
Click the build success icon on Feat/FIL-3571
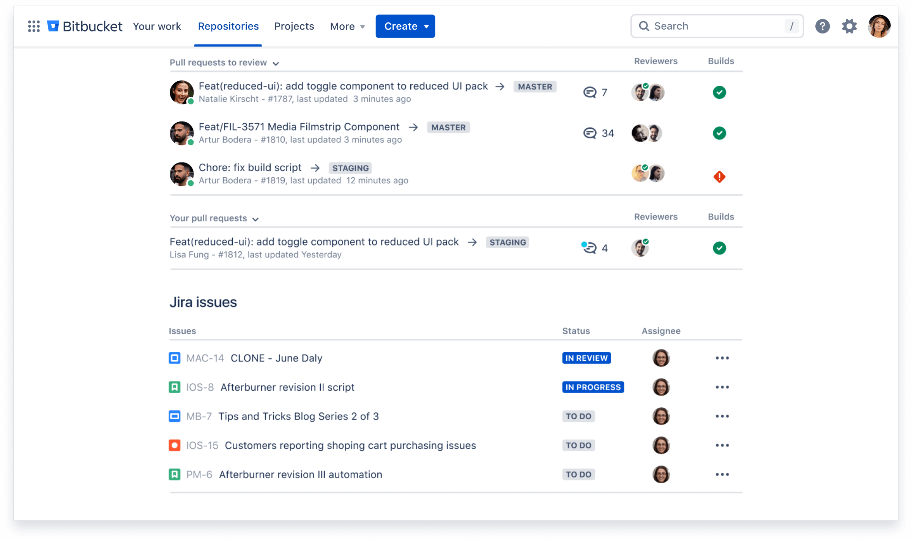tap(719, 133)
